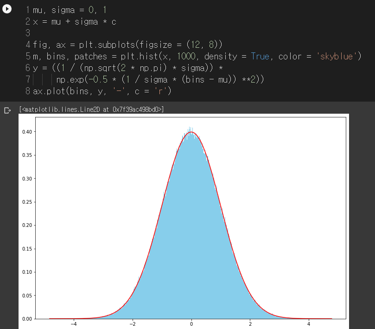
Task: Click y-axis label 0.40 on plot
Action: click(x=27, y=132)
